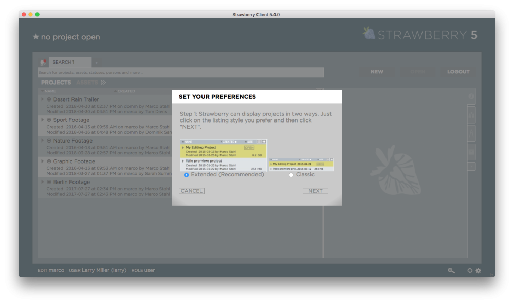Expand the Graphic Footage project row
Image resolution: width=514 pixels, height=304 pixels.
coord(42,161)
